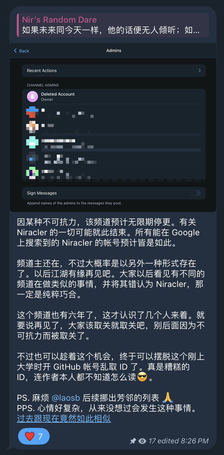This screenshot has width=224, height=455.
Task: Open the 过去跟现在竟然如此相似 link
Action: [x=64, y=418]
